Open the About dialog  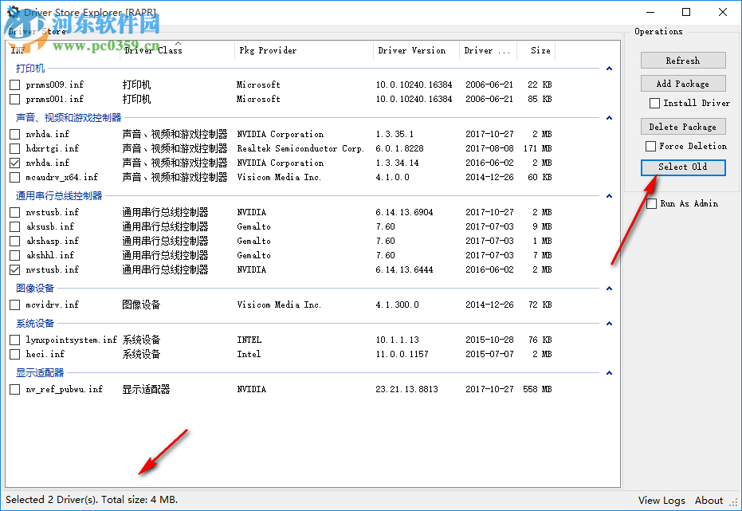[x=709, y=500]
